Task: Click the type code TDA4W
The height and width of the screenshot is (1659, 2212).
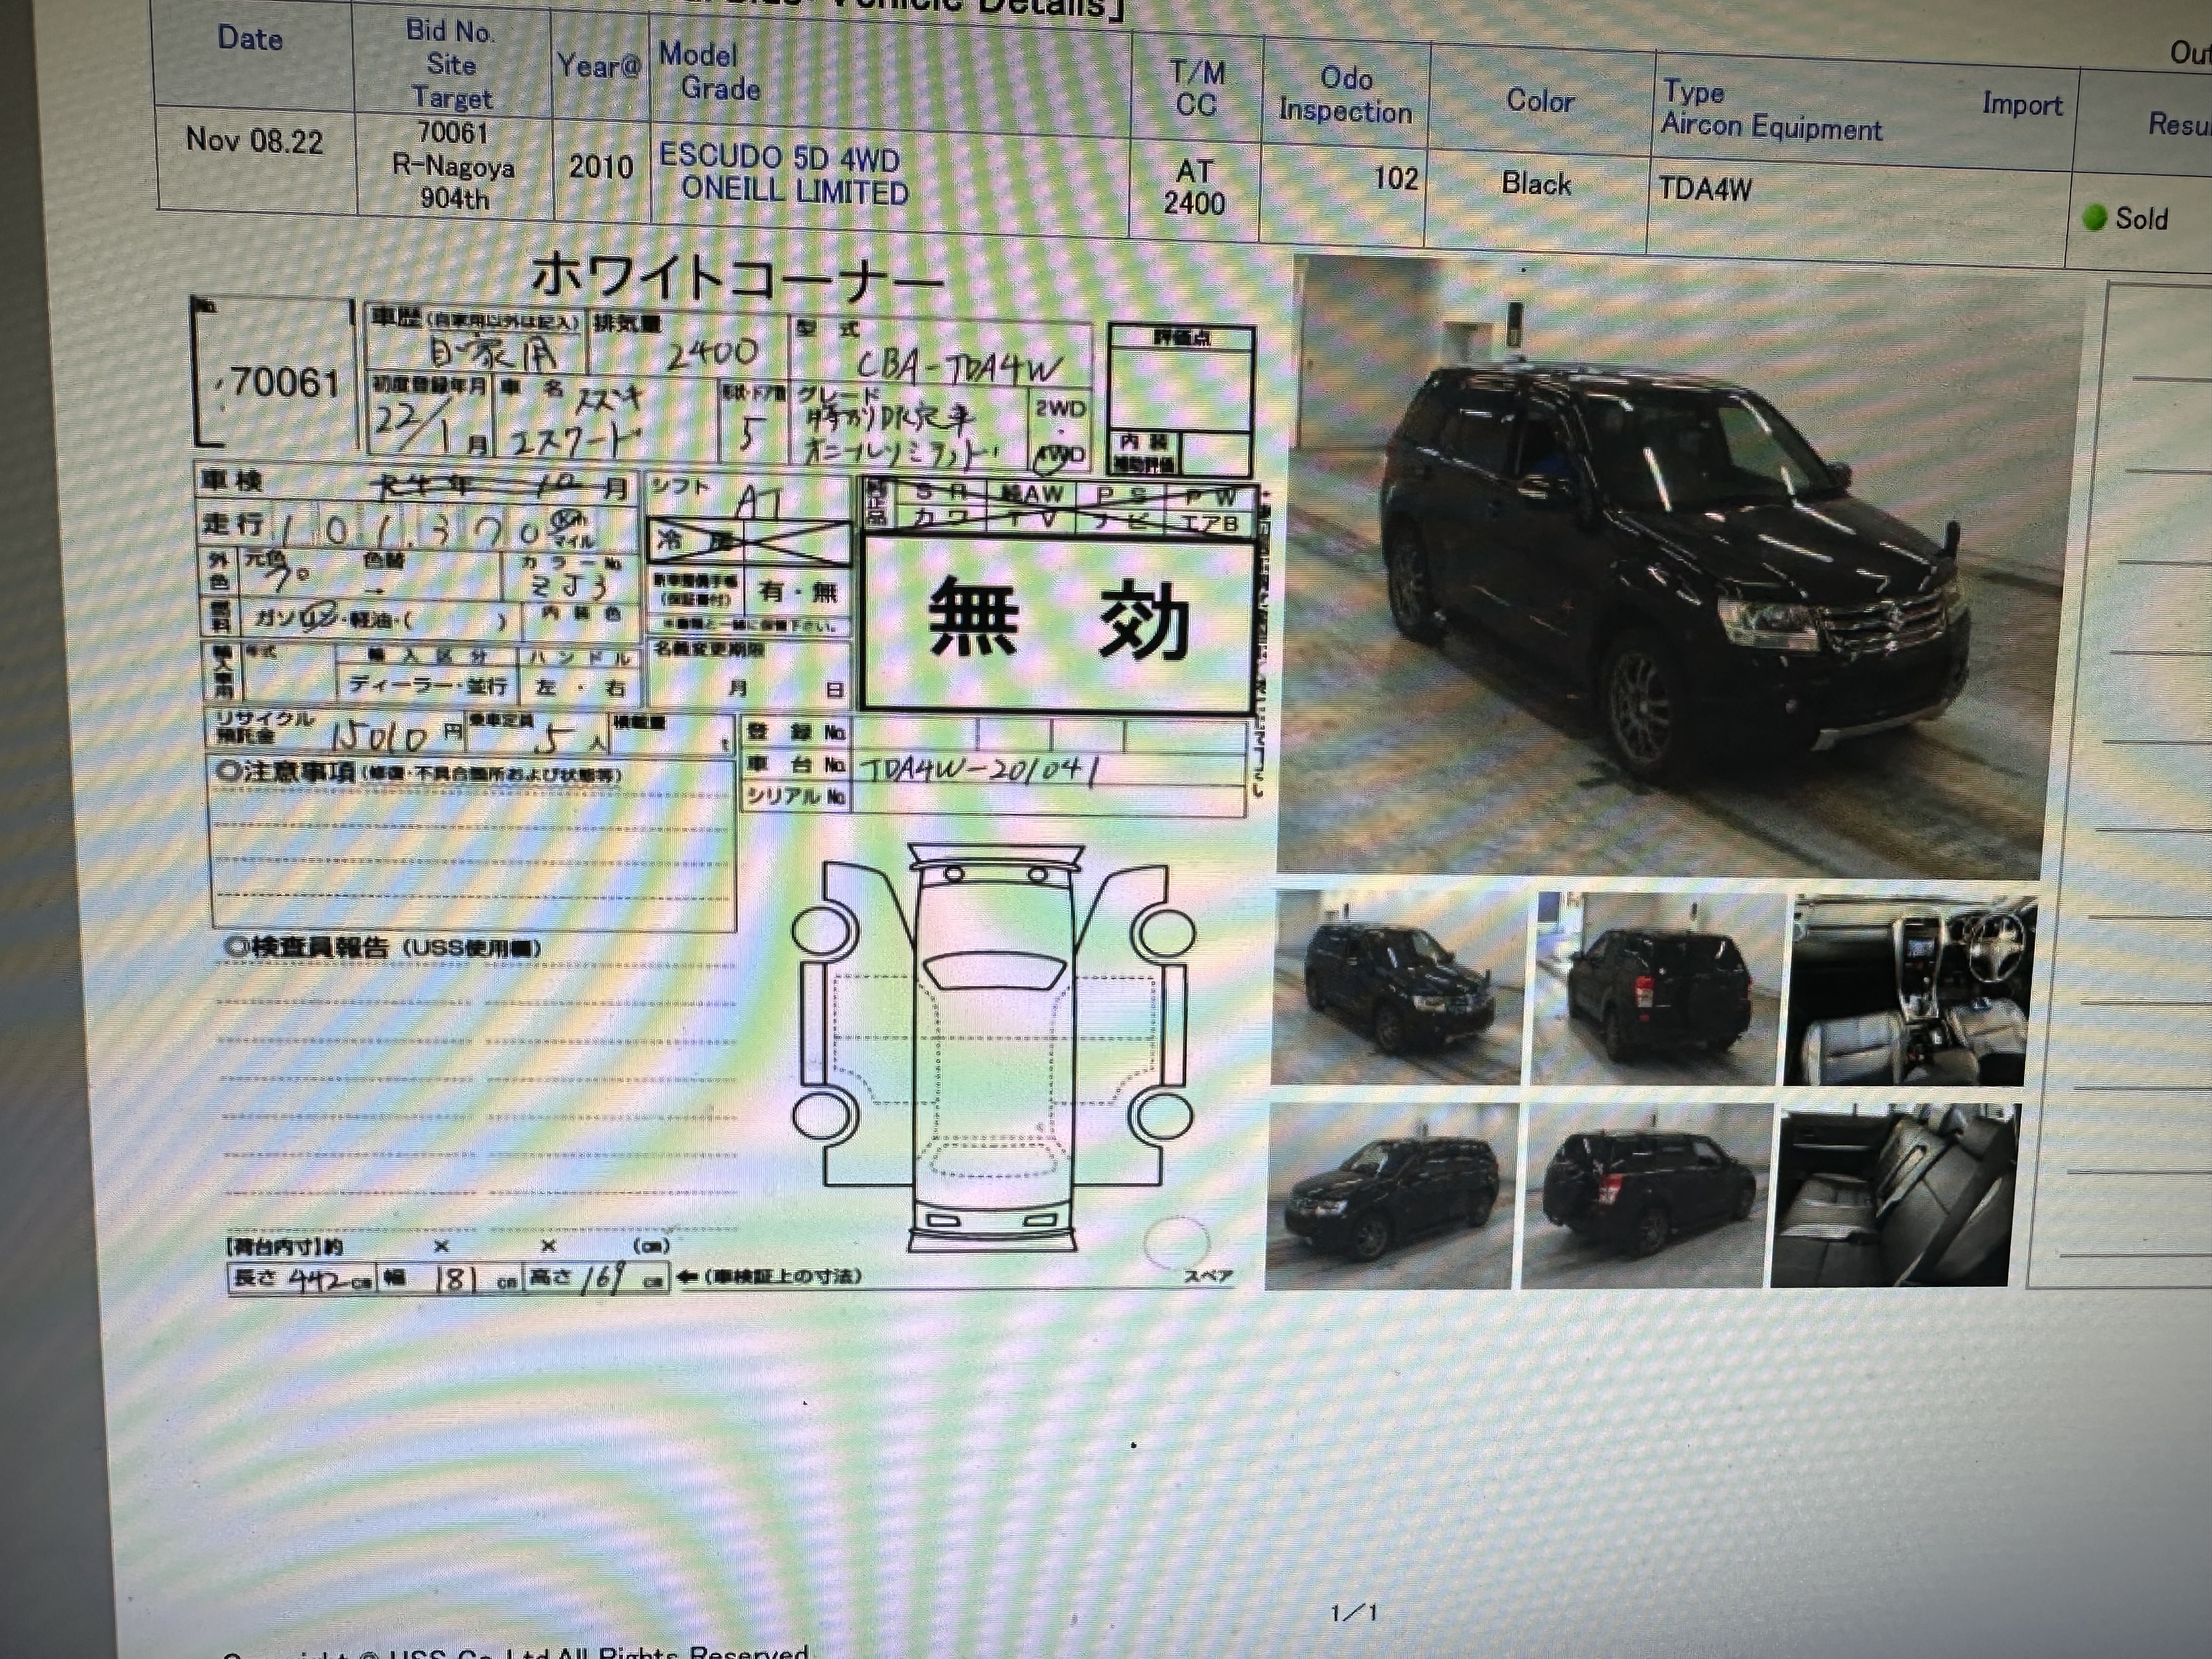Action: click(1705, 189)
